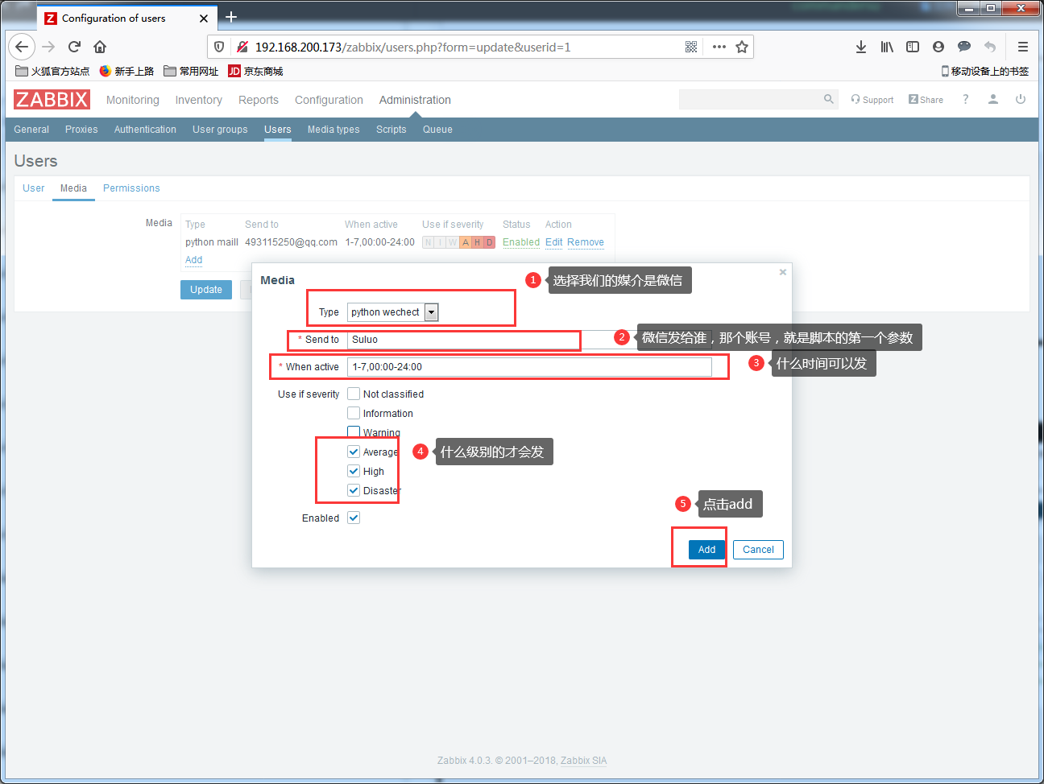Image resolution: width=1044 pixels, height=784 pixels.
Task: Untick the Average severity checkbox
Action: [354, 452]
